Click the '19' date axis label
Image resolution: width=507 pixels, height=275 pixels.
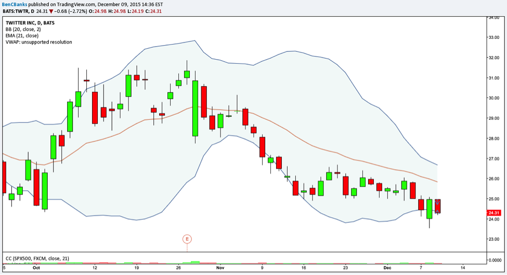coord(136,268)
